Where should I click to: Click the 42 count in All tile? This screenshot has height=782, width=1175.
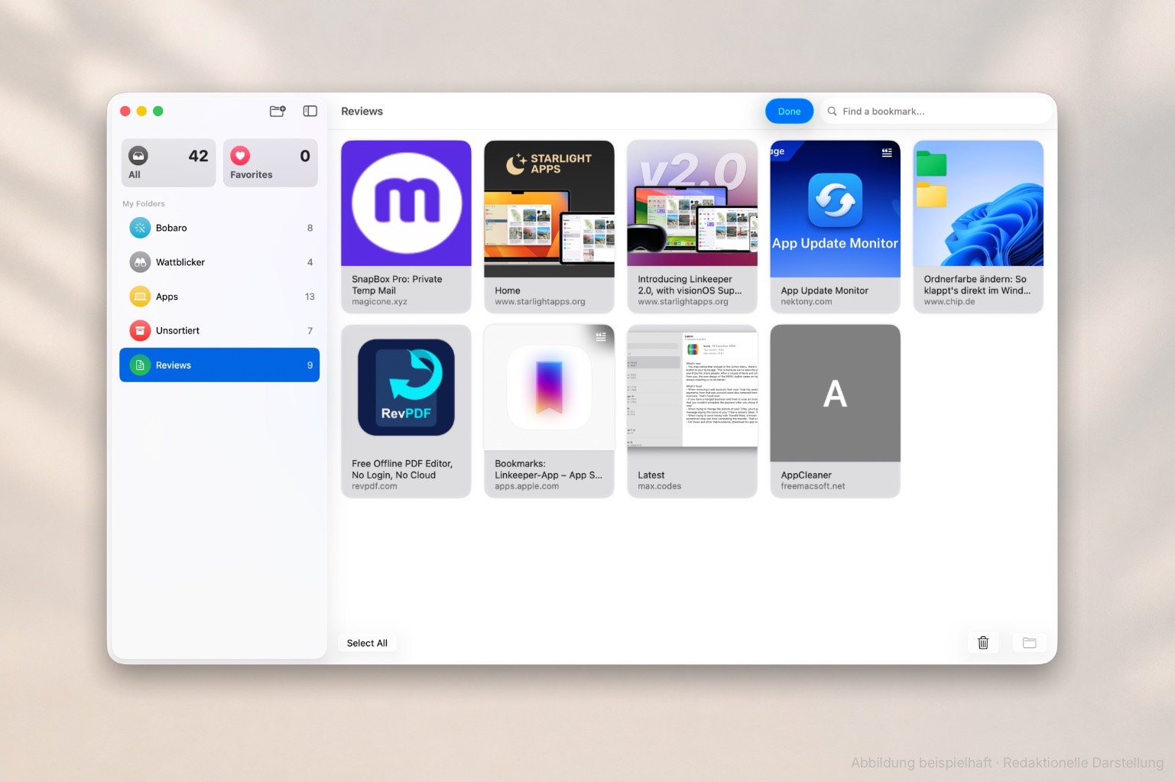198,156
